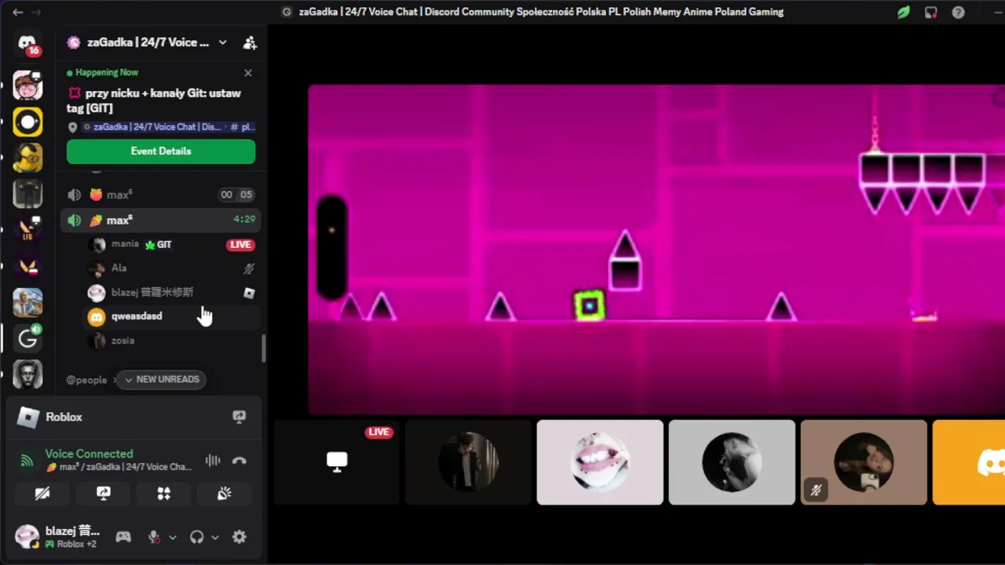Click the @people mention text
This screenshot has width=1005, height=565.
click(86, 380)
